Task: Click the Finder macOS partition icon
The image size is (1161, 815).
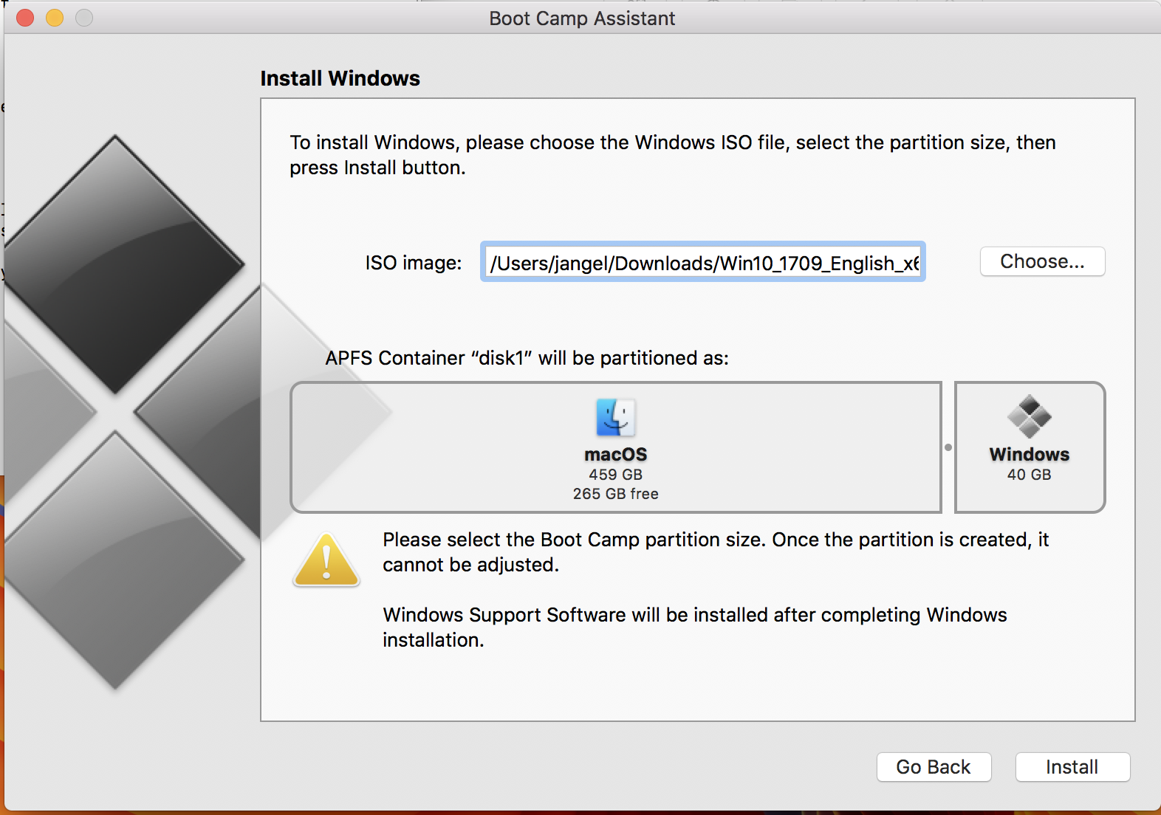Action: (615, 417)
